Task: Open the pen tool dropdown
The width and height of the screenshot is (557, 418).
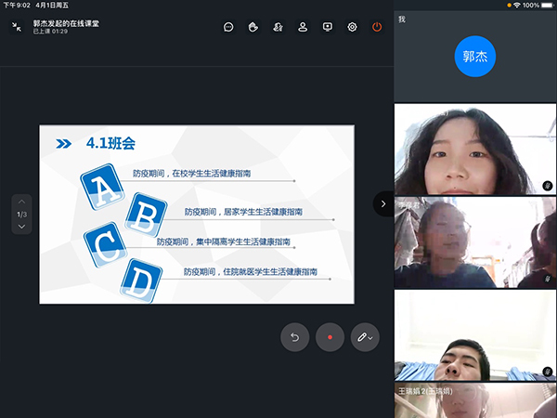Action: [x=365, y=337]
